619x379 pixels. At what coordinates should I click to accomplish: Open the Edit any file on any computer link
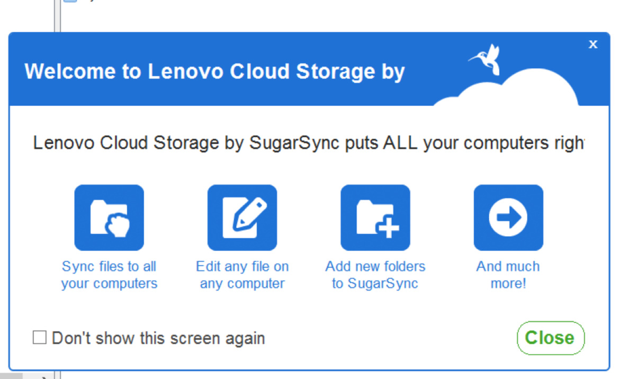point(242,275)
